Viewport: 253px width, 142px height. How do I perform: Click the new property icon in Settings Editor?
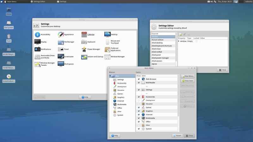(x=180, y=34)
